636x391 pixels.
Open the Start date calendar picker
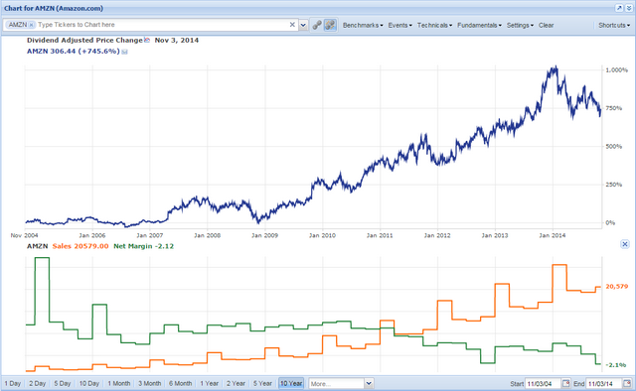[x=565, y=383]
